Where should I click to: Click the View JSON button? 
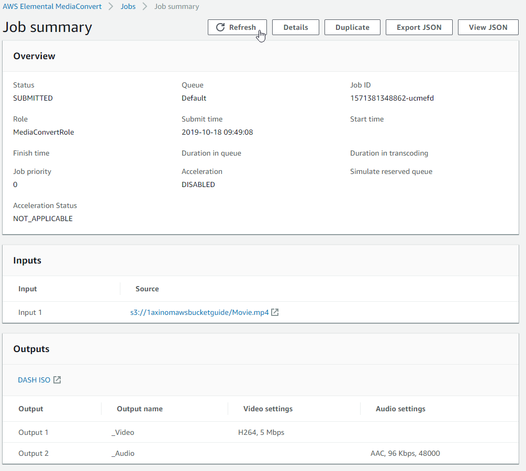pos(488,28)
